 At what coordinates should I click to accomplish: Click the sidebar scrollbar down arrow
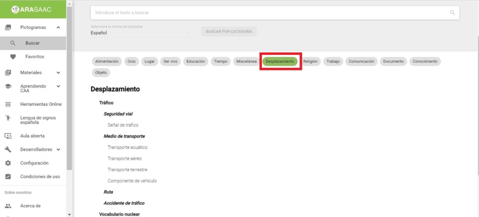point(69,215)
